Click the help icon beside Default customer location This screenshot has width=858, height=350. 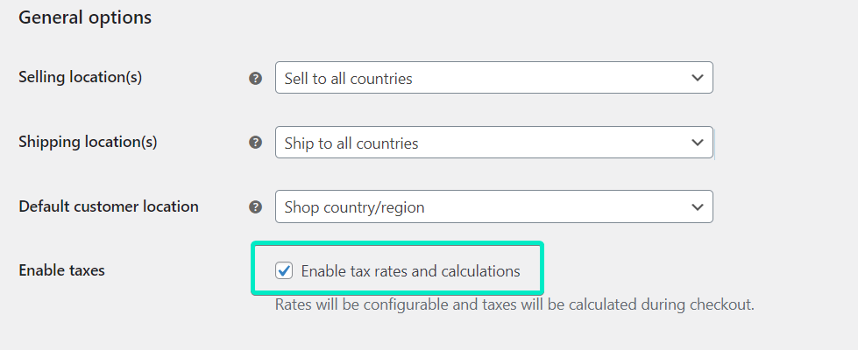(255, 207)
